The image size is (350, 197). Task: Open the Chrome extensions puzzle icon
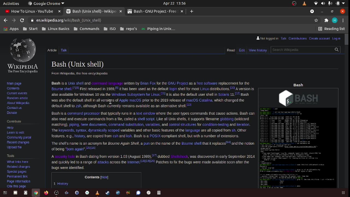pos(326,20)
